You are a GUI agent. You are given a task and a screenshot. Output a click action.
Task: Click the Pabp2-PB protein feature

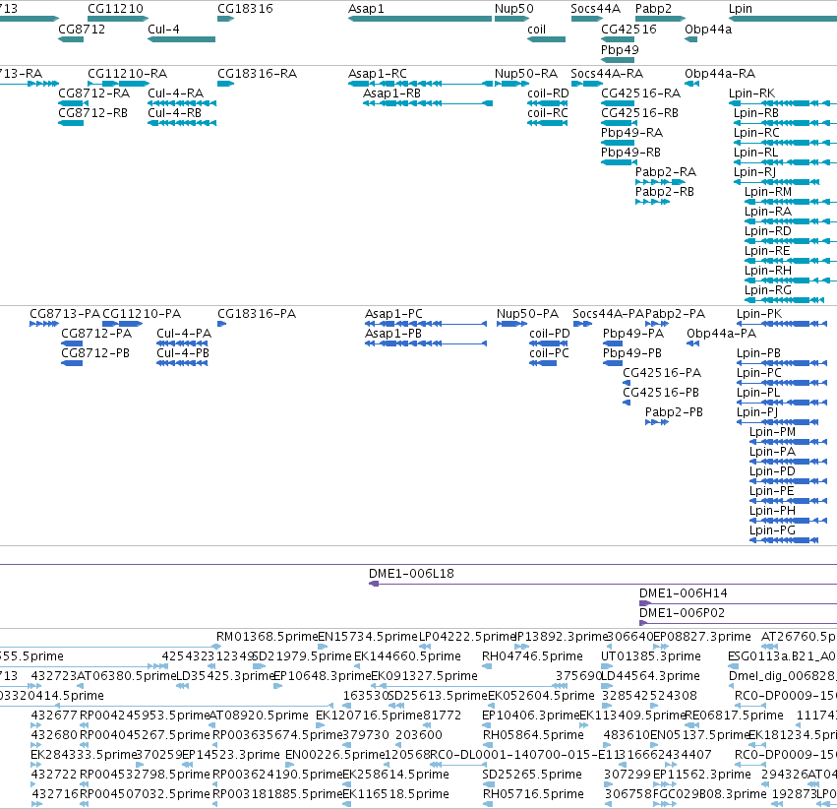pyautogui.click(x=657, y=422)
